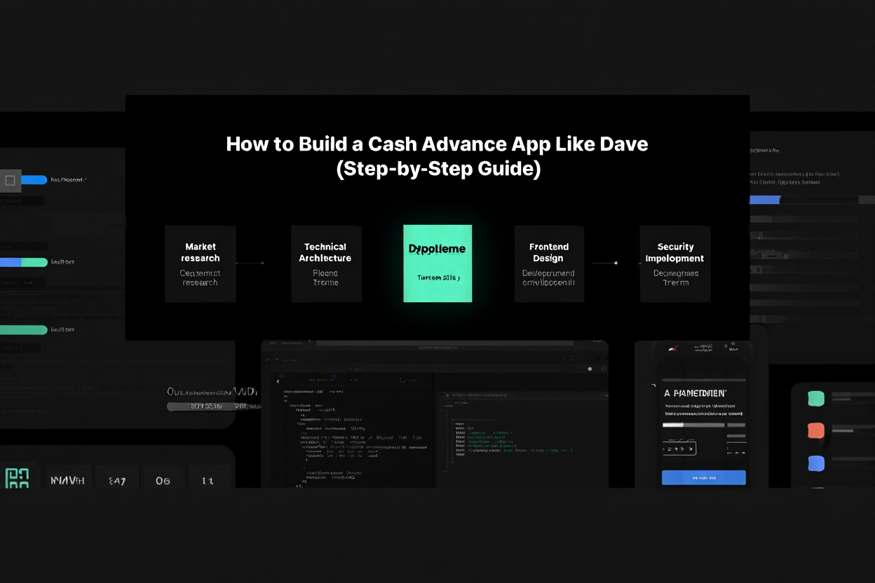Image resolution: width=875 pixels, height=583 pixels.
Task: Click the orange-red square icon in right panel
Action: click(x=816, y=431)
